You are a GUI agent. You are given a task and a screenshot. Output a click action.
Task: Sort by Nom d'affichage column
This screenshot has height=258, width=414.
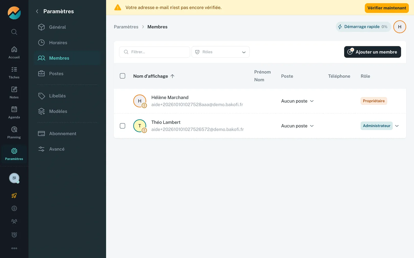pos(154,76)
